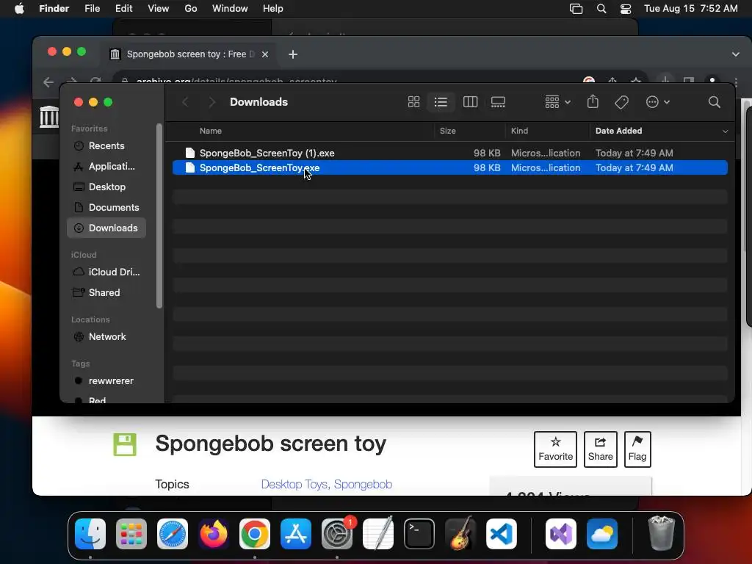The height and width of the screenshot is (564, 752).
Task: Click the Internet Archive logo icon
Action: [49, 117]
